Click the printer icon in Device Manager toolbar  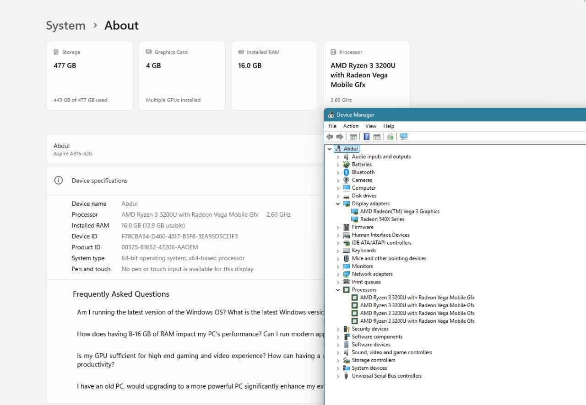(x=390, y=137)
